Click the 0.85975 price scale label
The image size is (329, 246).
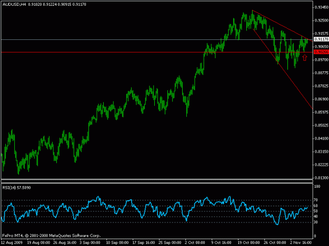[321, 112]
